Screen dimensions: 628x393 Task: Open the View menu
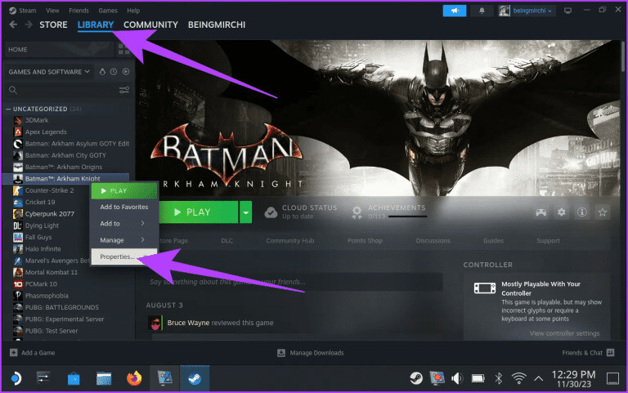52,11
